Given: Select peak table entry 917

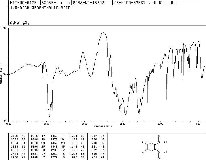Looking at the screenshot, I should pos(98,136).
